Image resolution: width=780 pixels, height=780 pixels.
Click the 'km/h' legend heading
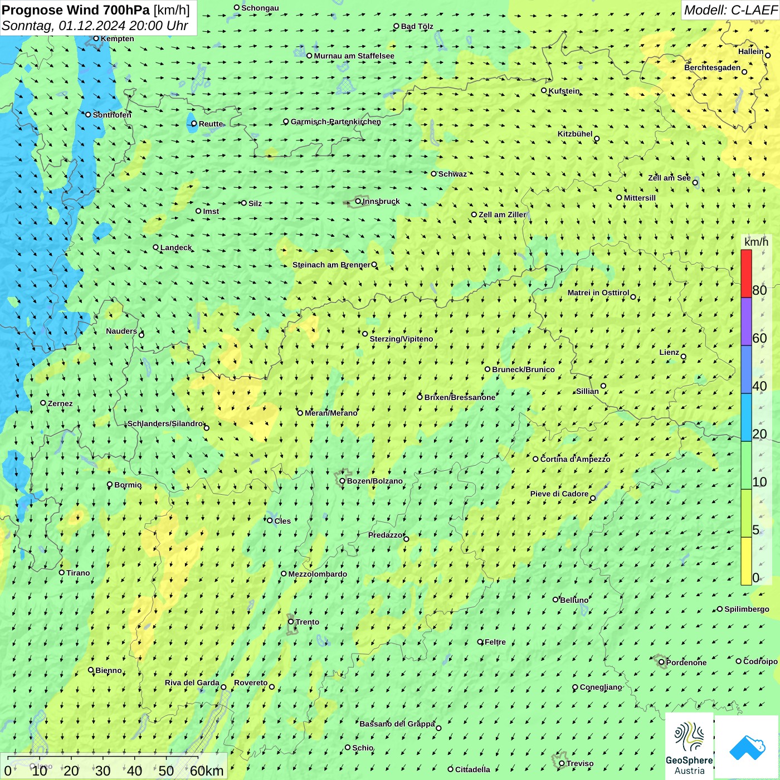(x=756, y=242)
